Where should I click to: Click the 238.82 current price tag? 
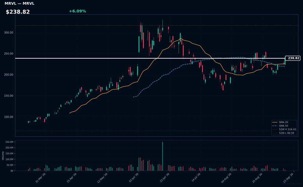(x=293, y=58)
